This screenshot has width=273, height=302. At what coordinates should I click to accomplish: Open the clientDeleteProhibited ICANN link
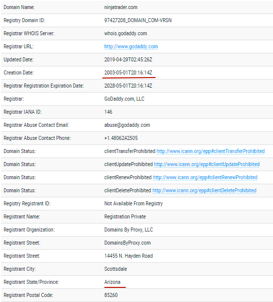(x=204, y=190)
